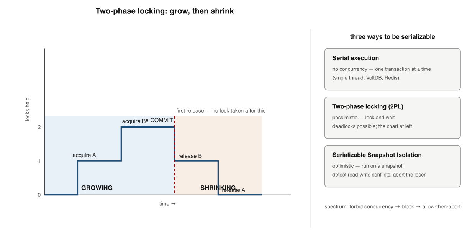Image resolution: width=475 pixels, height=252 pixels.
Task: Click the SHRINKING phase label
Action: point(218,188)
